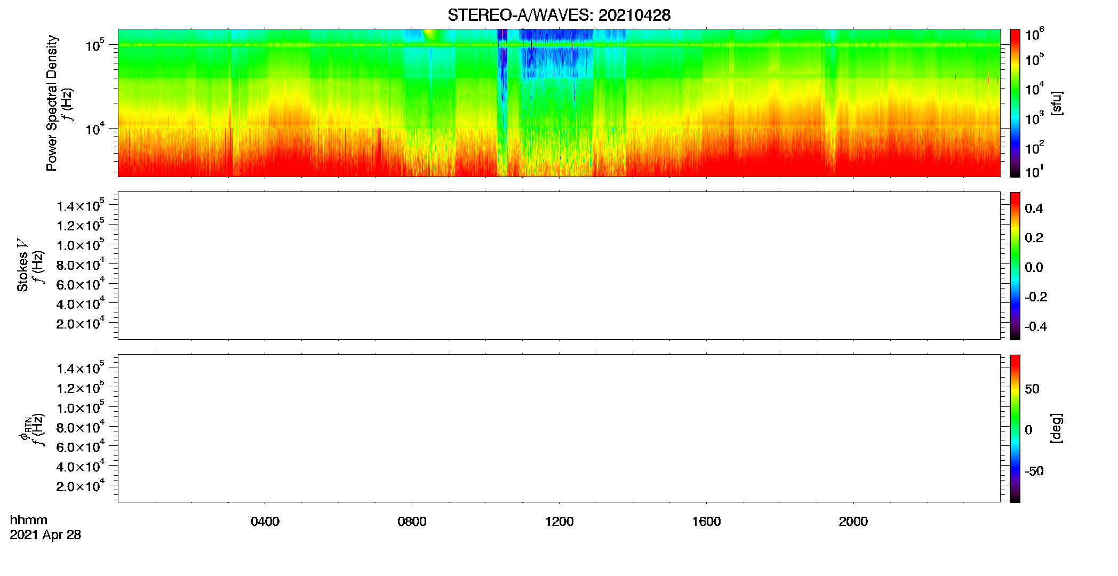Click the "Stokes V" axis label

point(22,265)
